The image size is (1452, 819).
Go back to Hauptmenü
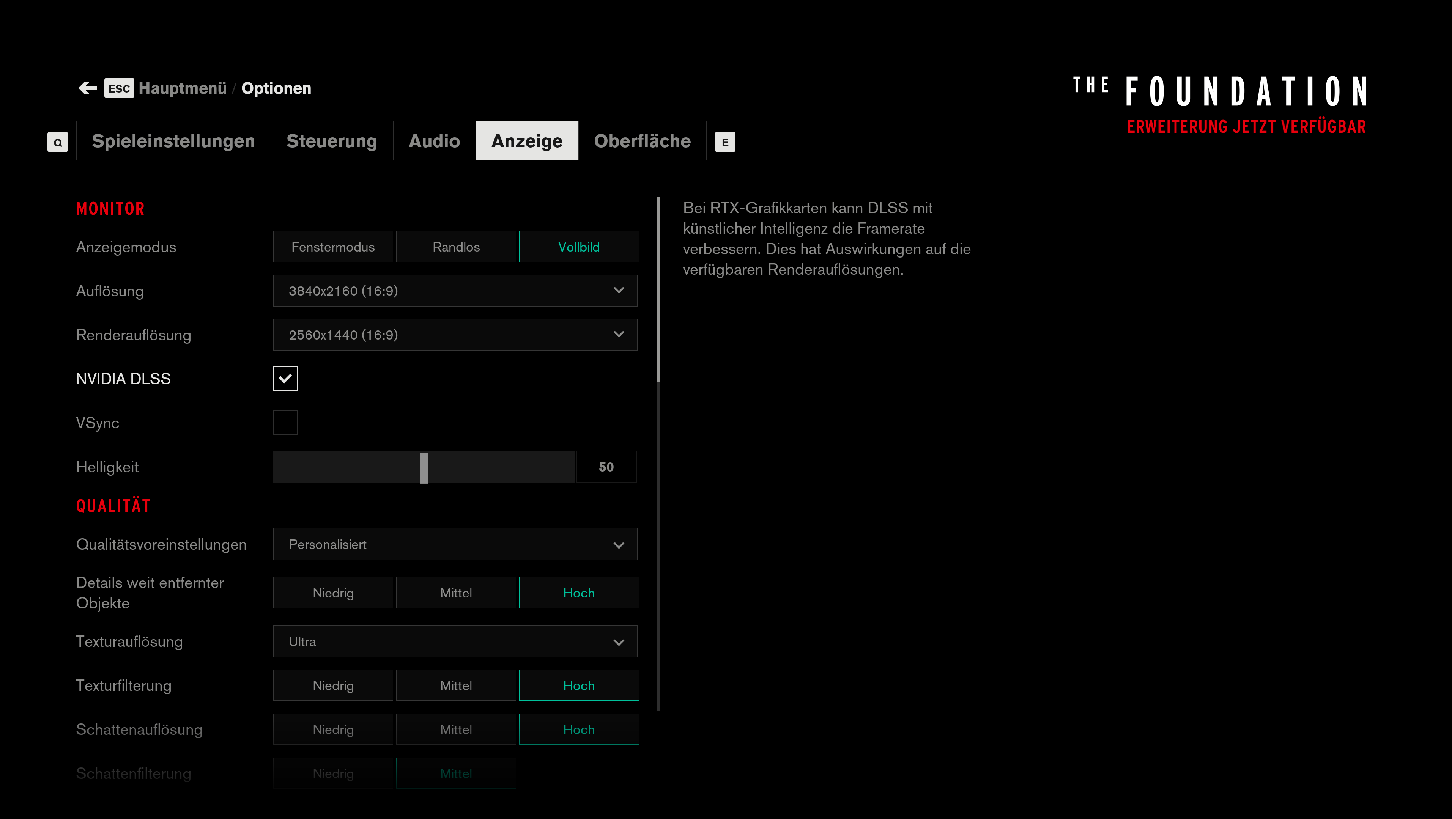182,88
